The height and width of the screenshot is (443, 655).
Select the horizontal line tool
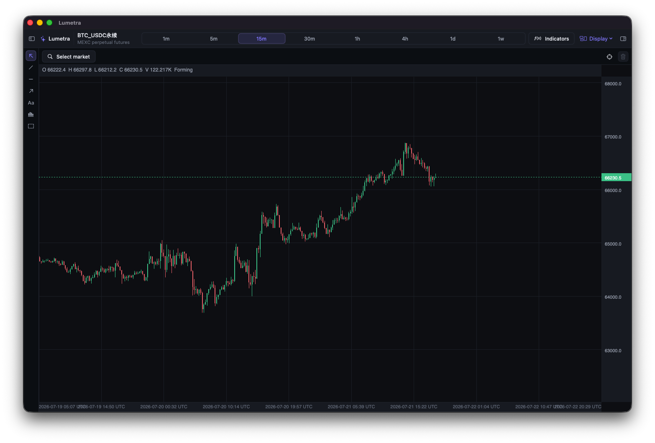31,79
